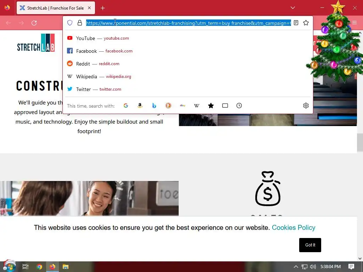Search this time with eBay
This screenshot has height=272, width=363.
(x=183, y=106)
